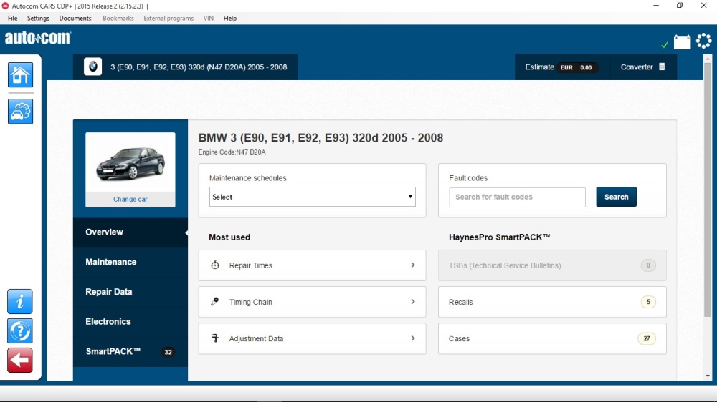Click the fault codes Search button
Screen dimensions: 717x402
(616, 197)
